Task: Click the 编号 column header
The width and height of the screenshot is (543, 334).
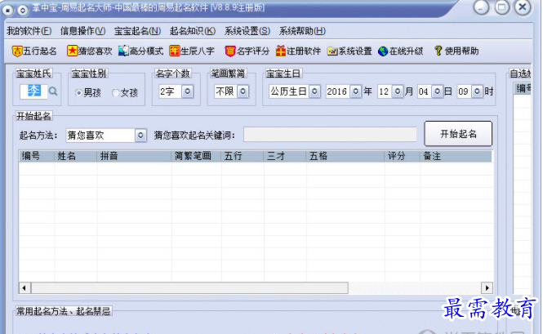Action: pyautogui.click(x=37, y=156)
